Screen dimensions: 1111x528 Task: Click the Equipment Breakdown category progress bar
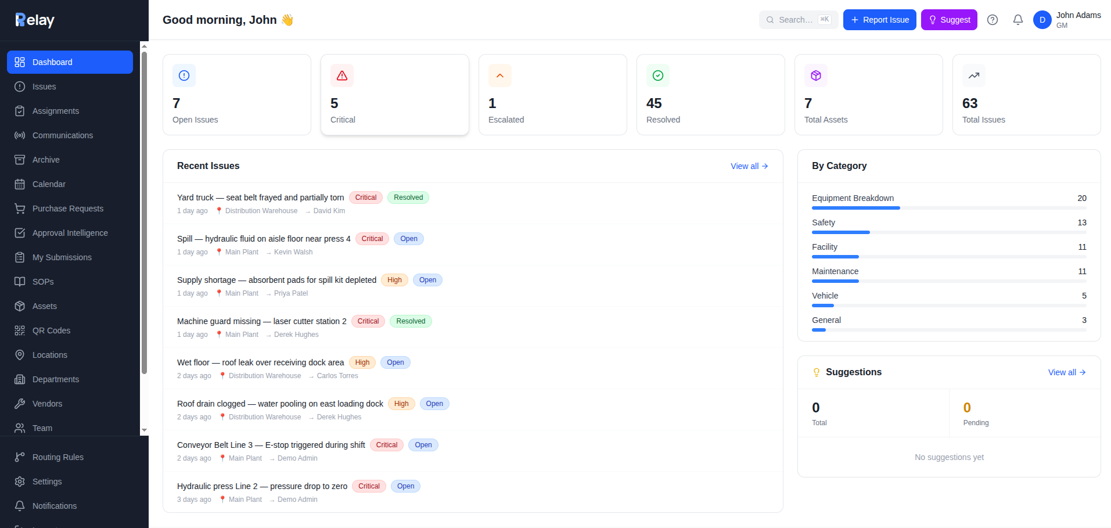coord(949,208)
